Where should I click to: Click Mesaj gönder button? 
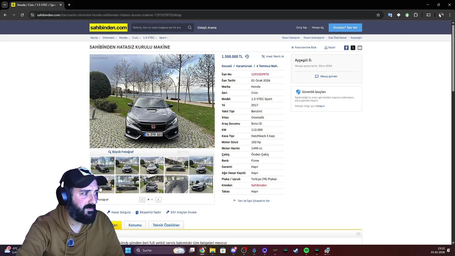coord(326,76)
